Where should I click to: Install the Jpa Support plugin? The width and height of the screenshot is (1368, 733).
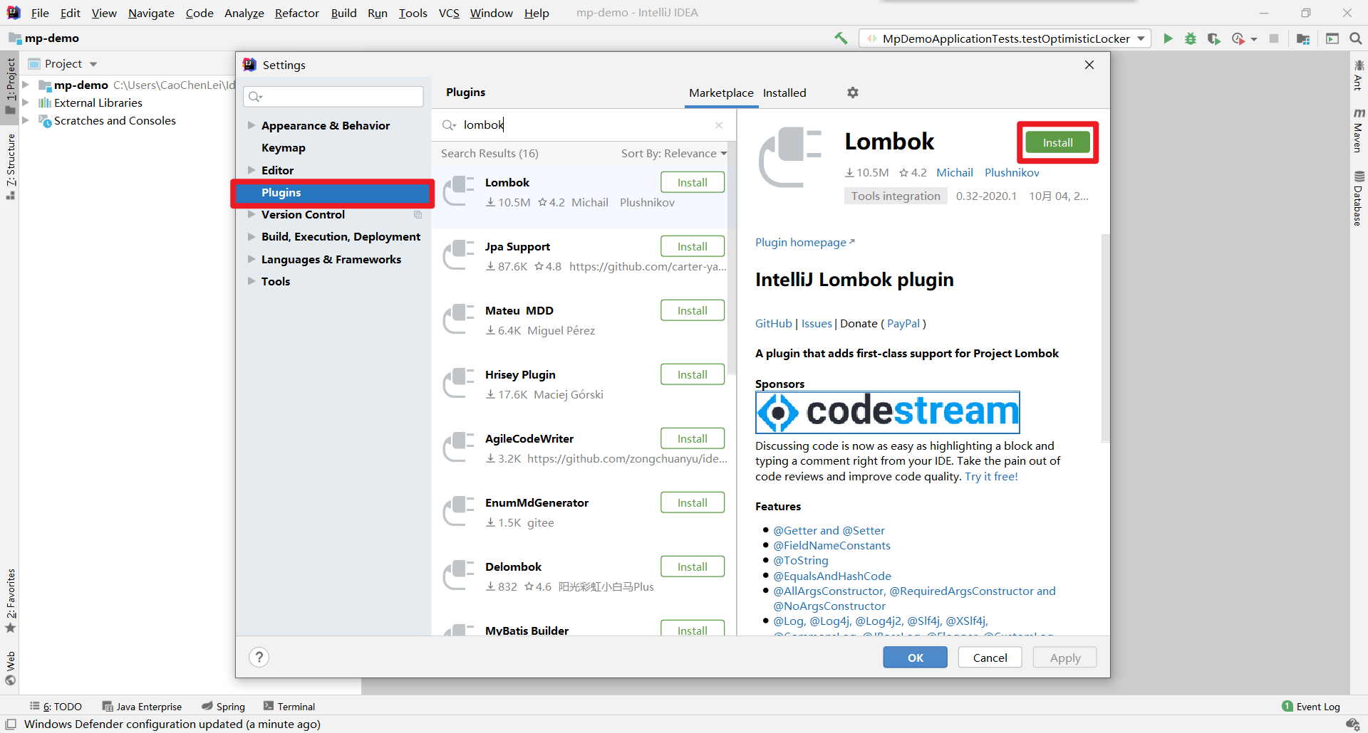pos(693,246)
